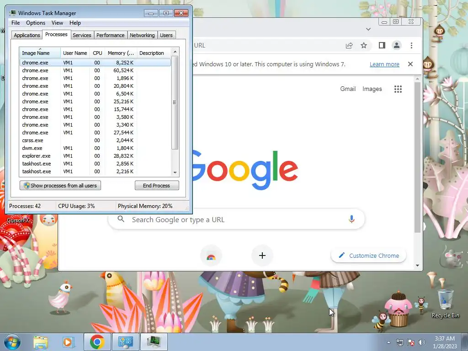This screenshot has width=468, height=351.
Task: Click the Physical Memory: 20% status entry
Action: [145, 206]
